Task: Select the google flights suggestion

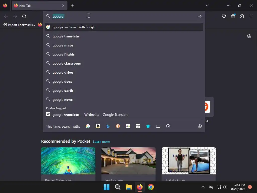Action: click(x=124, y=54)
